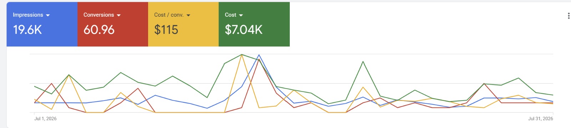Select the 60.96 conversions value

point(99,30)
